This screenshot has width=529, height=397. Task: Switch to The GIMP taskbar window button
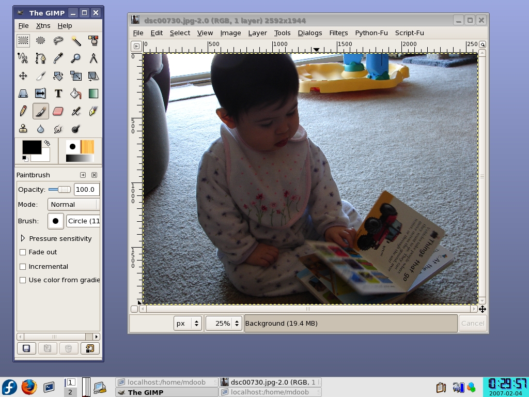coord(166,392)
